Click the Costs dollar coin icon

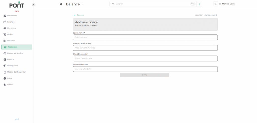click(x=5, y=78)
